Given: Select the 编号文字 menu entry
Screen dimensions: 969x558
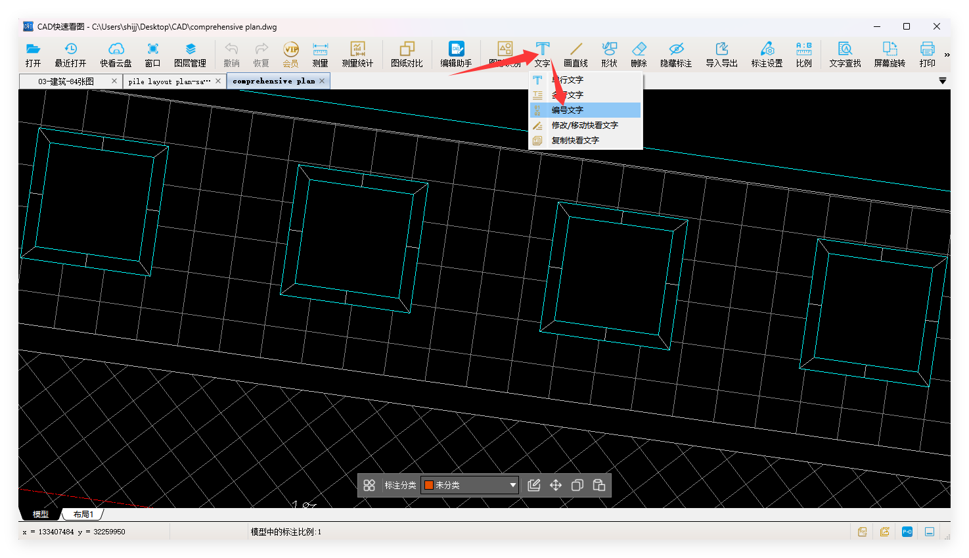Looking at the screenshot, I should click(x=585, y=110).
